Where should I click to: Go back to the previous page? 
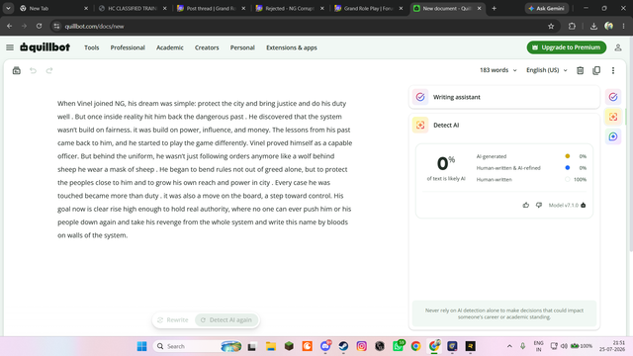pos(9,27)
